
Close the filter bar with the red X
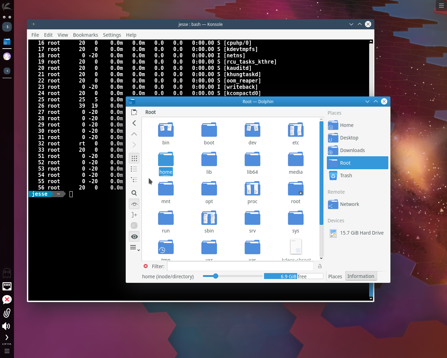pyautogui.click(x=146, y=266)
